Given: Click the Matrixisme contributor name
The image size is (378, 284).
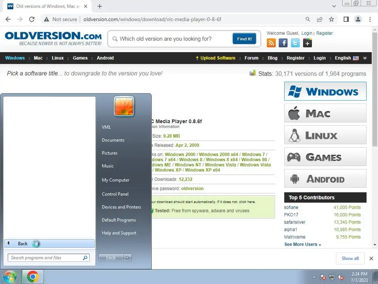Looking at the screenshot, I should pyautogui.click(x=295, y=237).
